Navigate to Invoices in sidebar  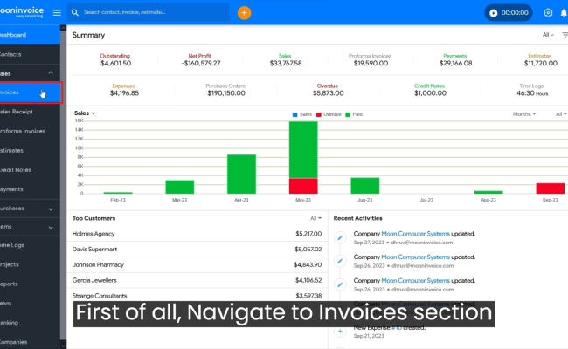31,92
